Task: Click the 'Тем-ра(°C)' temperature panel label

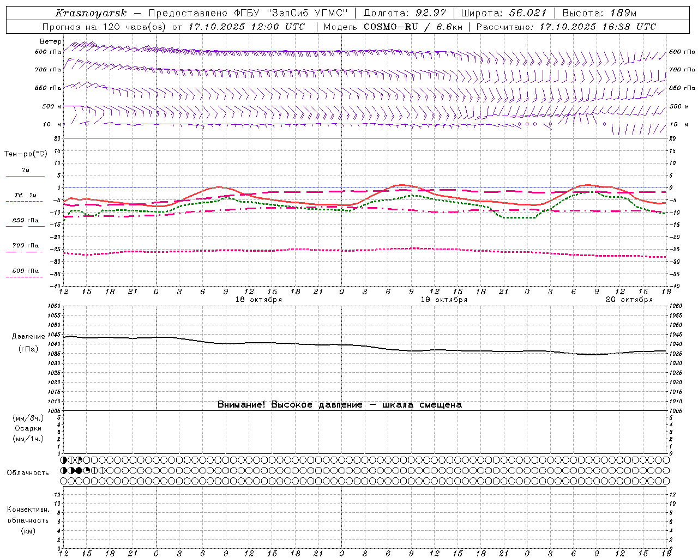Action: (26, 154)
